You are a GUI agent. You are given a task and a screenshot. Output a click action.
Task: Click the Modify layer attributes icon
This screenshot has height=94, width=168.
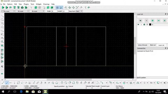[165, 20]
